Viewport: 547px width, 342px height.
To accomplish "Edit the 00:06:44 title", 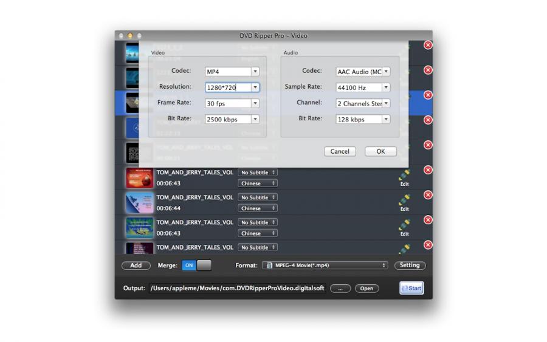I will click(x=404, y=203).
